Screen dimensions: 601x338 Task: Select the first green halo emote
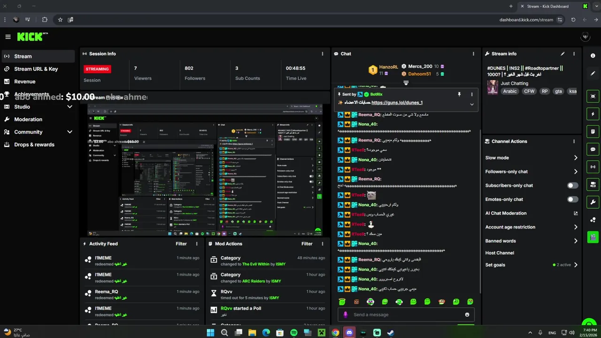click(x=342, y=302)
